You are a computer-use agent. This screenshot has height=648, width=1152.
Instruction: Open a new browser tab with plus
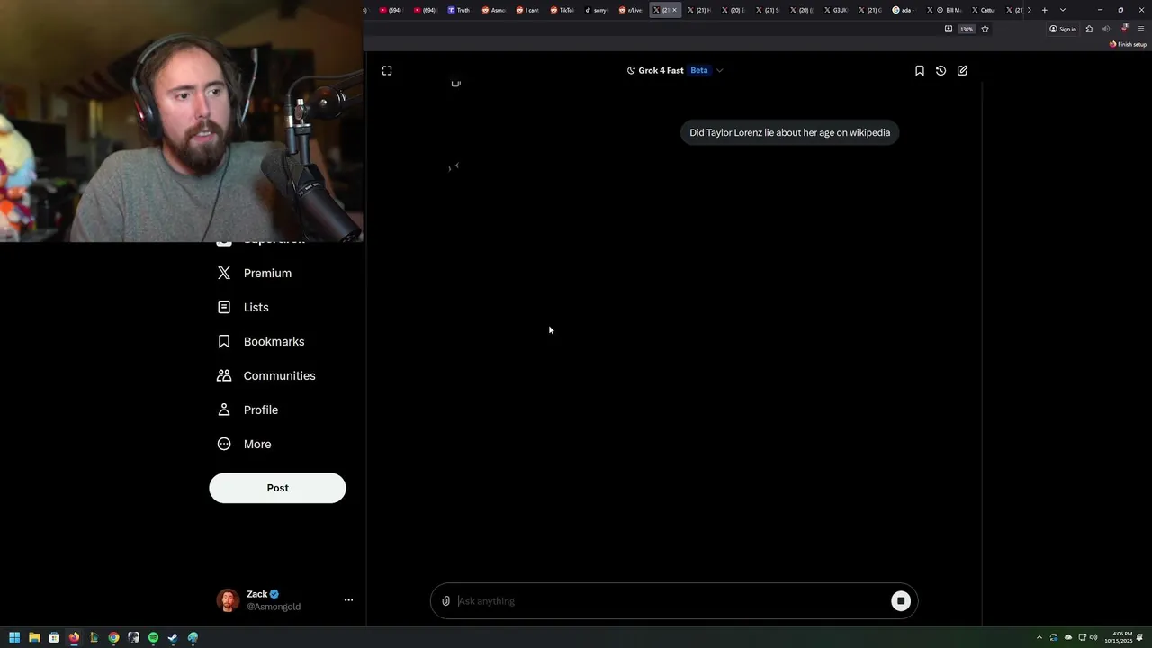click(x=1044, y=10)
